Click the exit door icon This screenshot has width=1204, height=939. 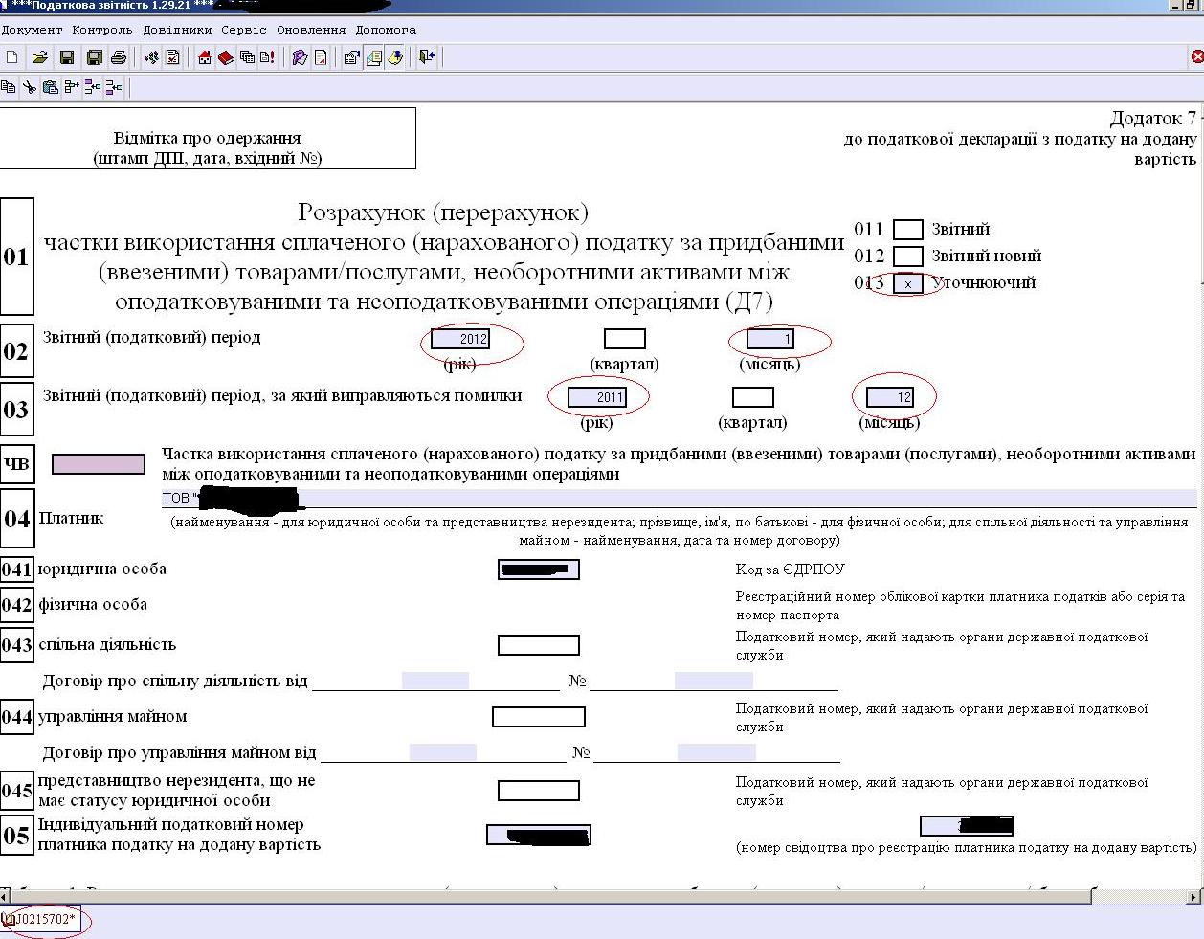tap(427, 57)
